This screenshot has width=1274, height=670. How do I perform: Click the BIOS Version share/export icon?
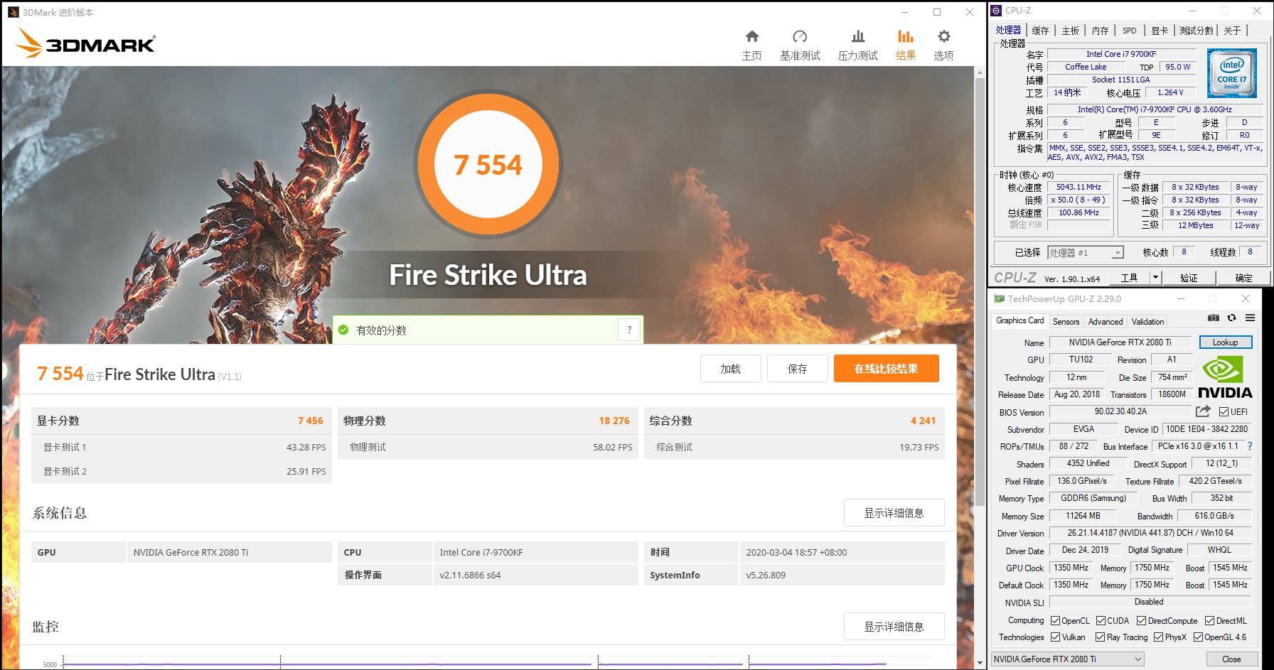pyautogui.click(x=1203, y=411)
